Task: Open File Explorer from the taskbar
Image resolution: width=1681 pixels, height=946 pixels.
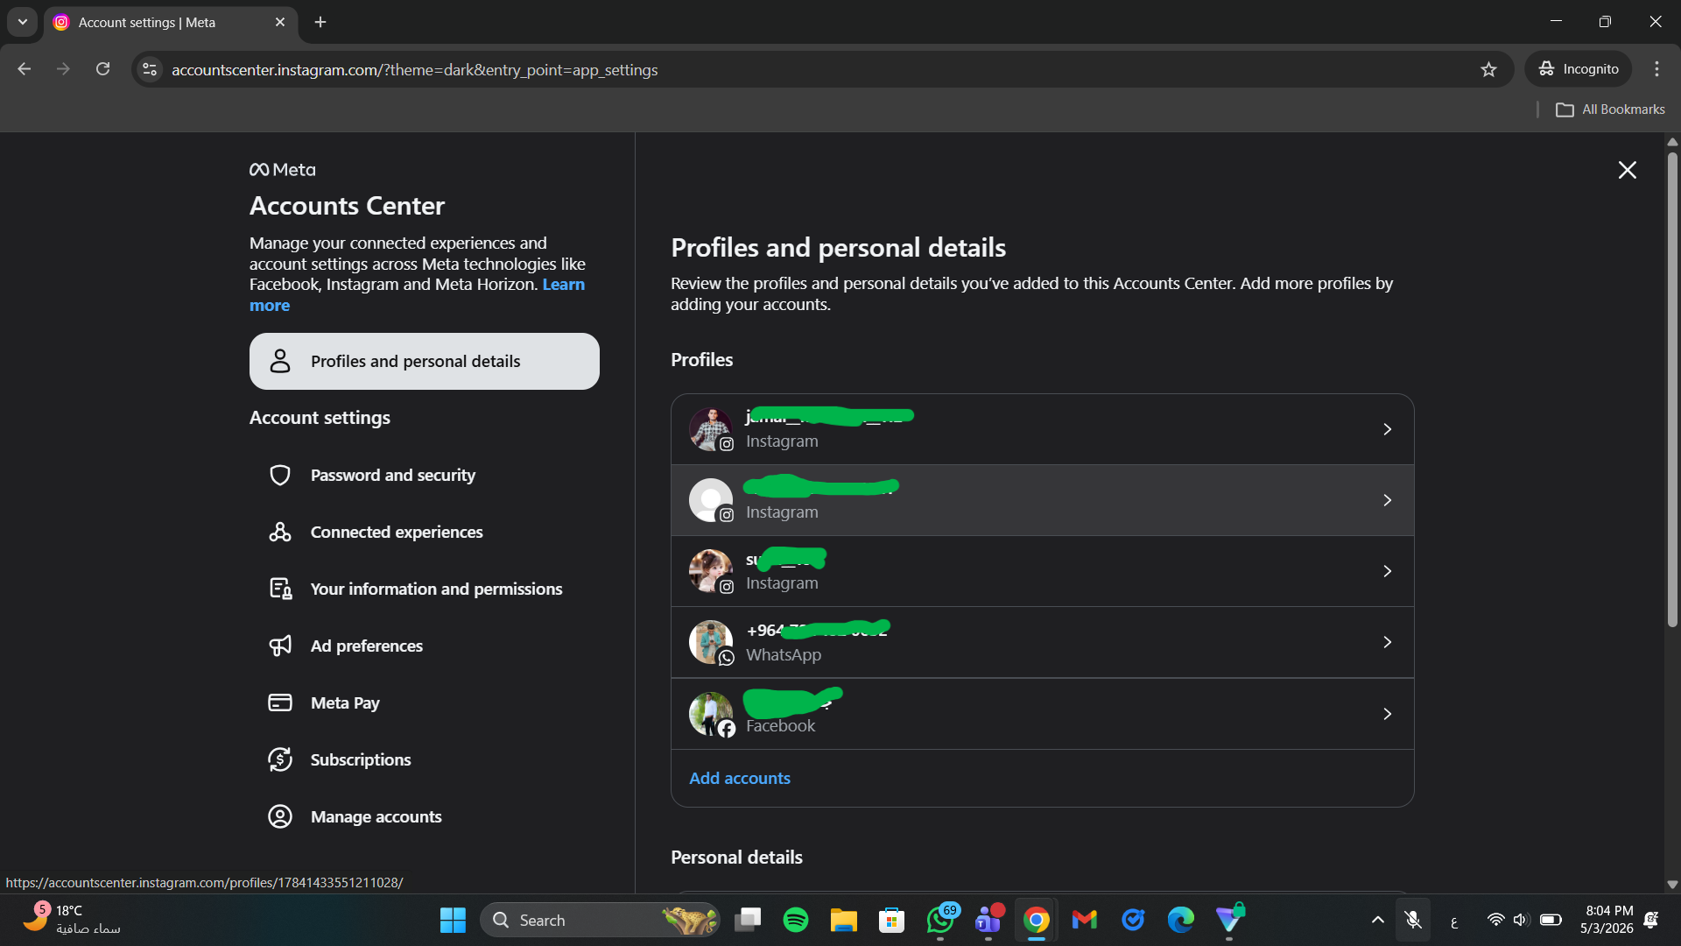Action: click(x=844, y=920)
